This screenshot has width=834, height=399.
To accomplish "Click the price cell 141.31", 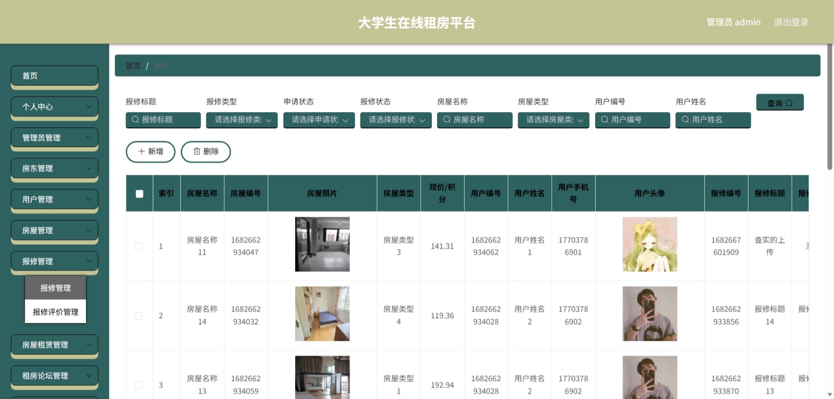I will [x=442, y=246].
